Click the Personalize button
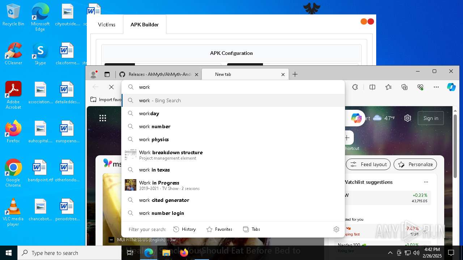The width and height of the screenshot is (463, 260). click(415, 164)
